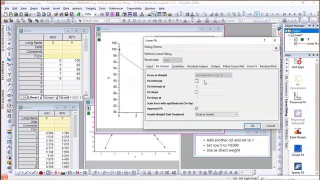Viewport: 320px width, 180px height.
Task: Click OK in the Linear Fit dialog
Action: click(x=252, y=125)
